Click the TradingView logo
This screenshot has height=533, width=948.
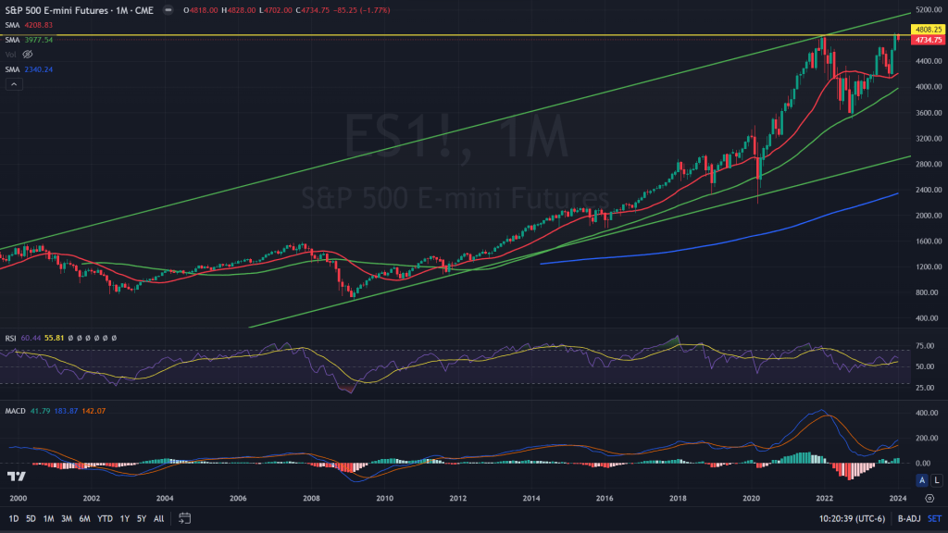(x=16, y=477)
